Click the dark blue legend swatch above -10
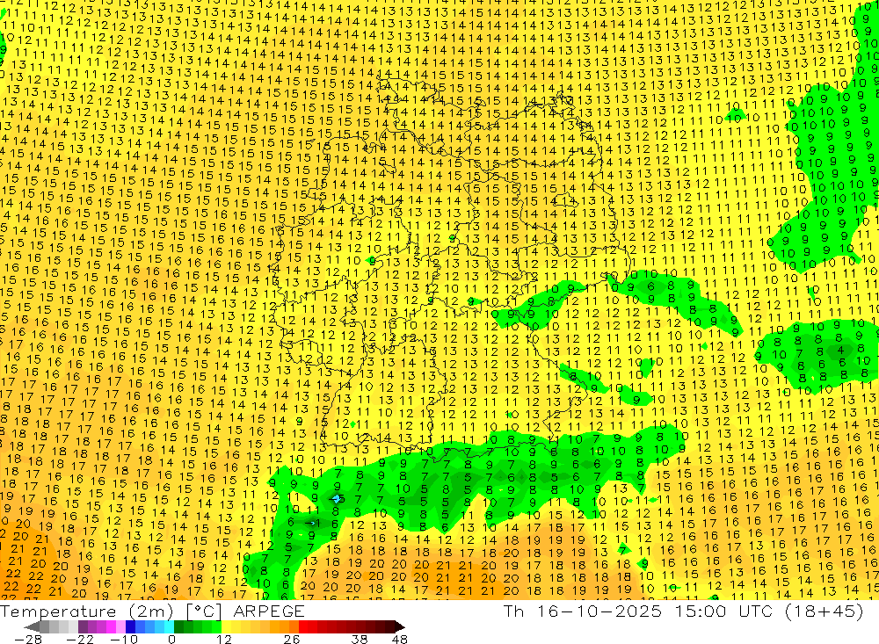This screenshot has height=644, width=879. tap(131, 627)
